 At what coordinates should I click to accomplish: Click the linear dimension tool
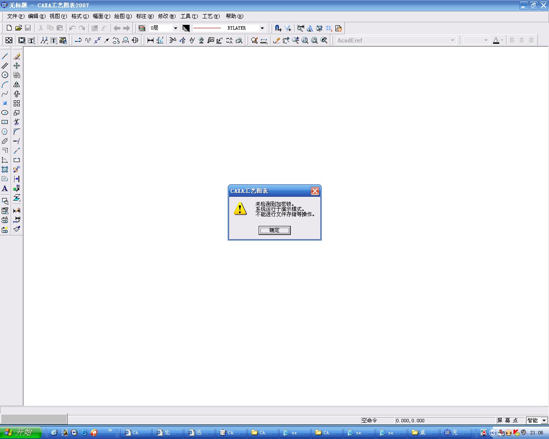[x=151, y=40]
